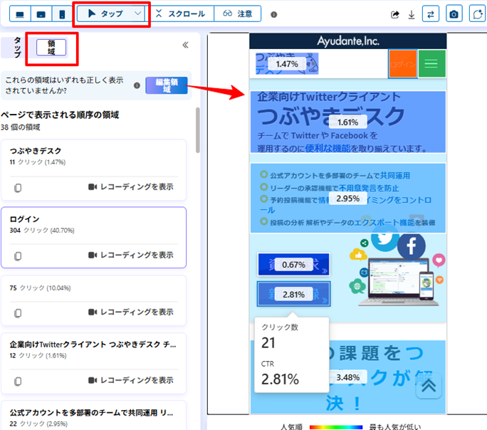Collapse the side panel with double chevron
The image size is (487, 430).
coord(185,45)
